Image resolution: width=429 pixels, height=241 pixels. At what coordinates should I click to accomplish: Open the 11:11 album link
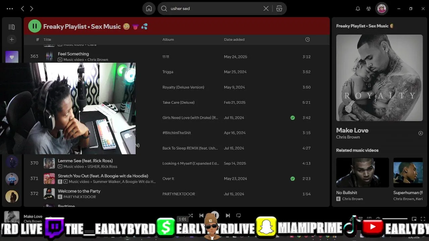click(x=166, y=57)
